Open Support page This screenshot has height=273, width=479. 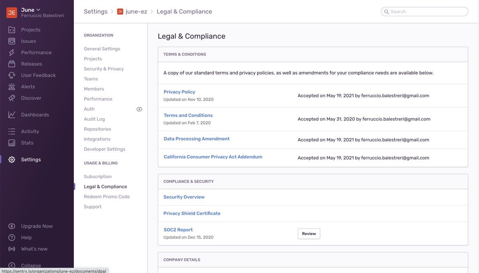tap(93, 207)
